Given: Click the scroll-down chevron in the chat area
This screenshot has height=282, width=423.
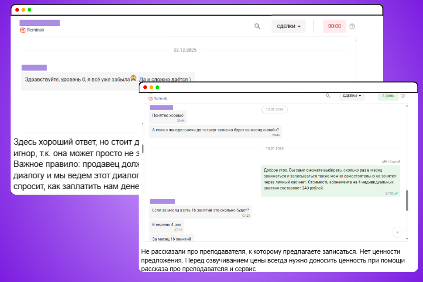Looking at the screenshot, I should pos(397,232).
